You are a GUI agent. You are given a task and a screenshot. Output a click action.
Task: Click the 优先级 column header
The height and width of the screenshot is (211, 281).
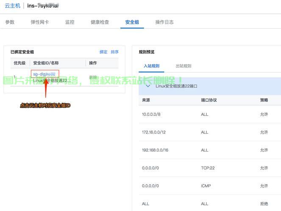(19, 63)
